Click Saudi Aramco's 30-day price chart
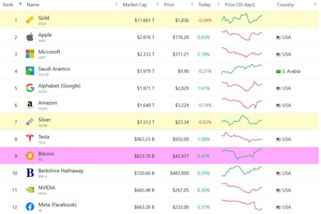Image resolution: width=321 pixels, height=214 pixels. tap(242, 69)
